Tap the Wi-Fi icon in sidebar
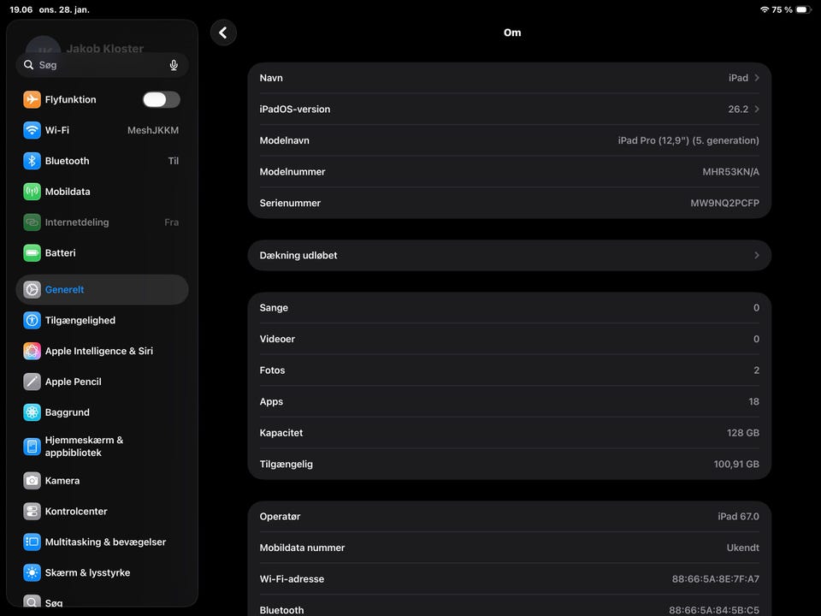 tap(32, 130)
